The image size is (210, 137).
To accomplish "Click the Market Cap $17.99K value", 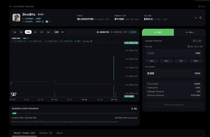I will [119, 19].
